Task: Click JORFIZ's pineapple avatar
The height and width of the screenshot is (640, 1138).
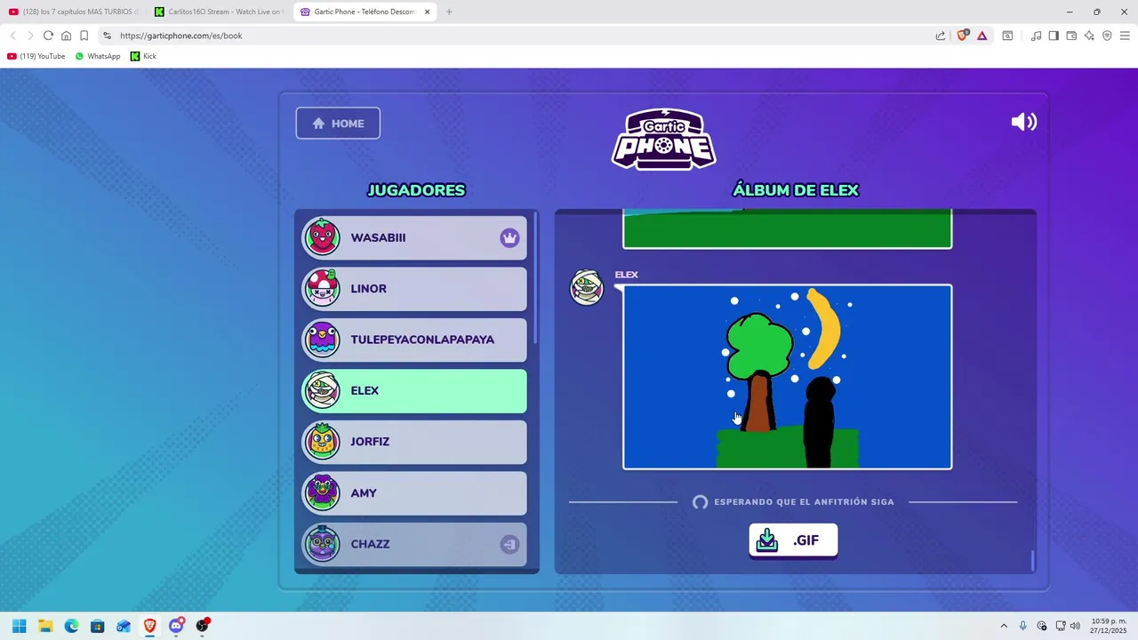Action: point(322,442)
